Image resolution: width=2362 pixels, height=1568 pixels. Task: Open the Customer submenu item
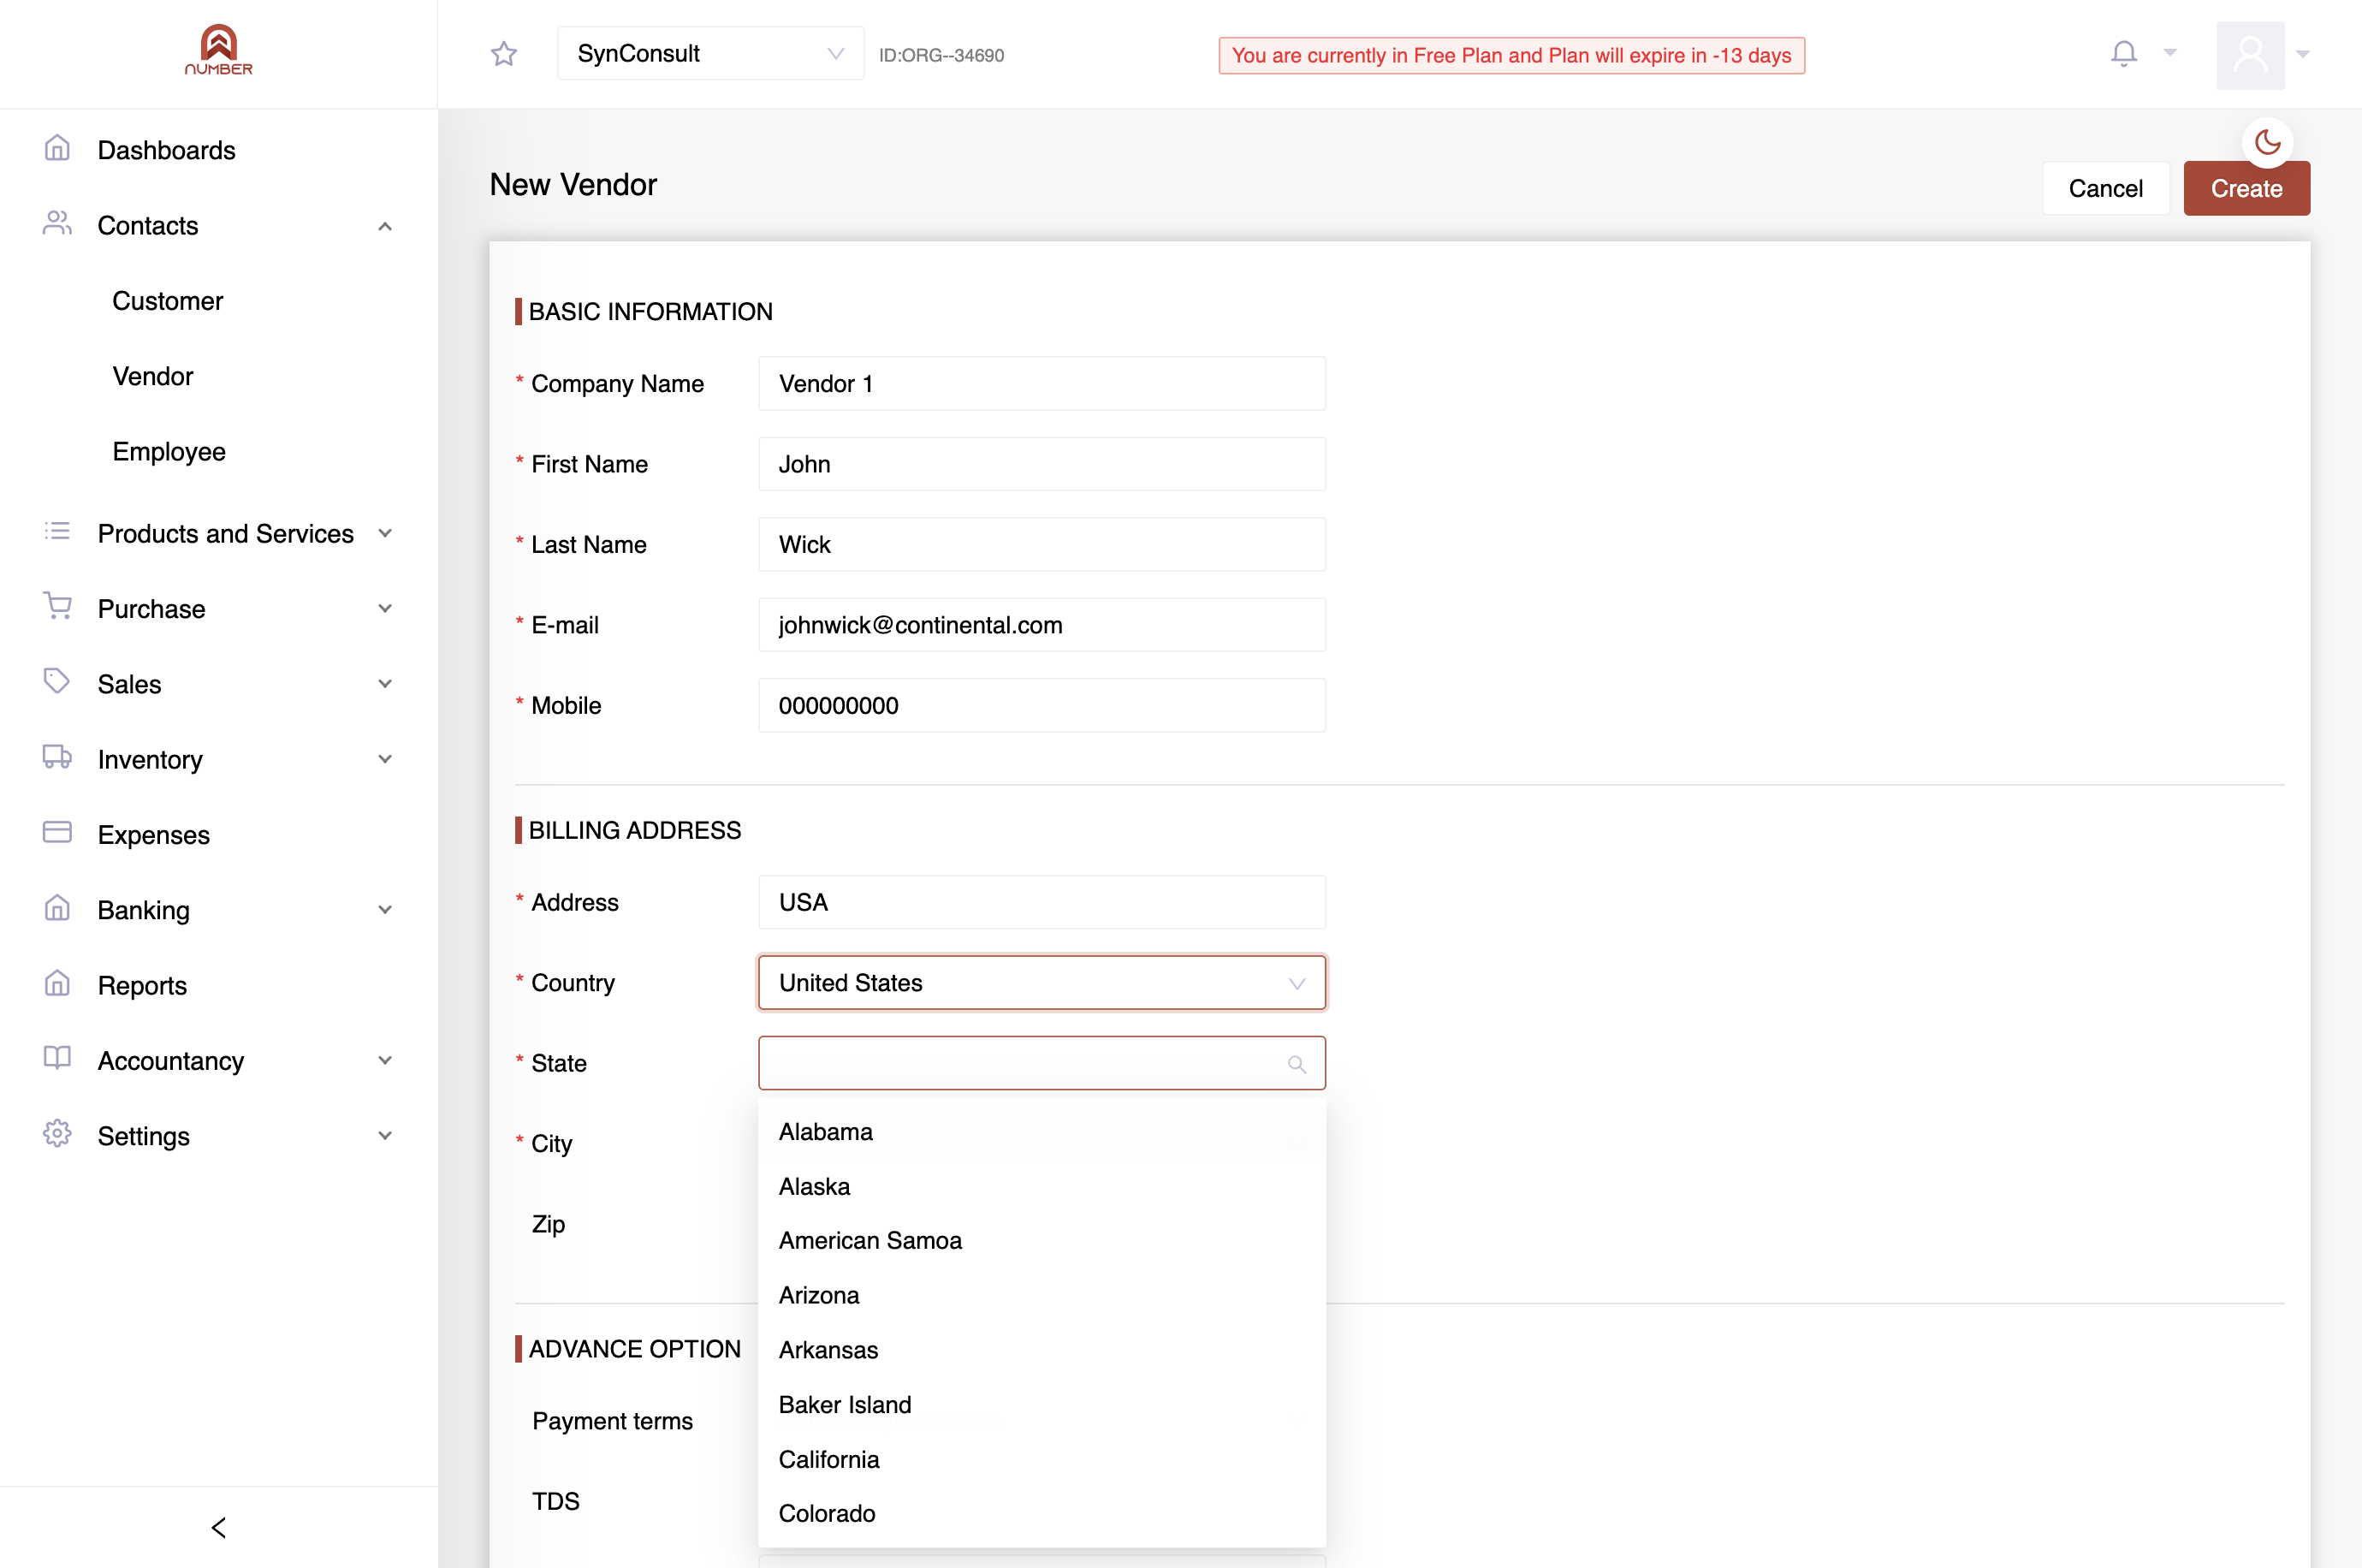point(168,301)
